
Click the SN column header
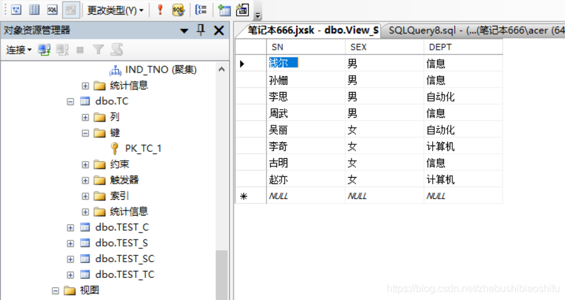click(x=305, y=47)
